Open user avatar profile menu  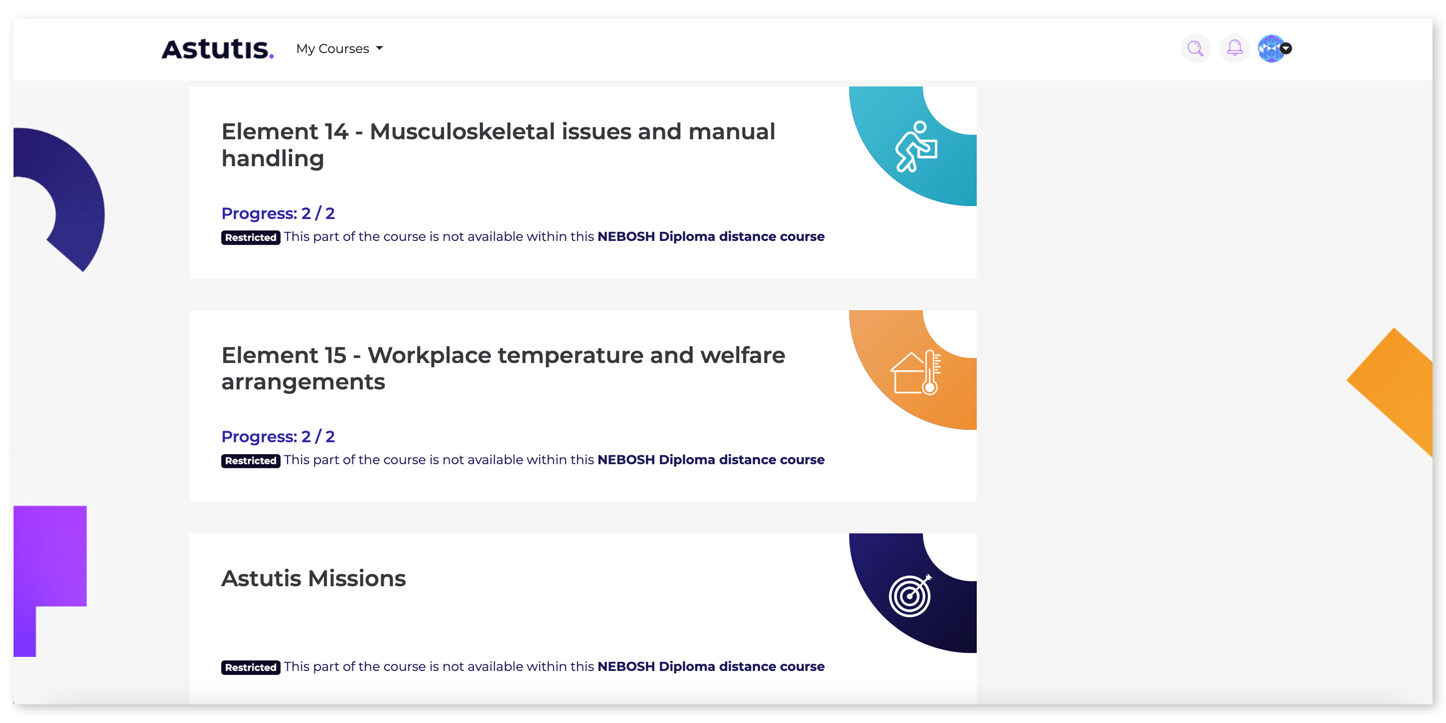(x=1274, y=49)
